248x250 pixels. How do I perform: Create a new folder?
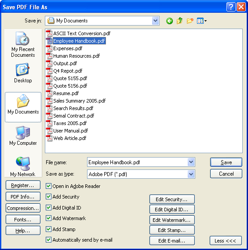pos(190,21)
